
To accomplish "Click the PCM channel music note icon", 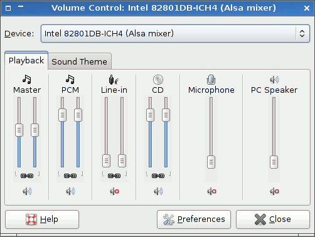I will 70,80.
